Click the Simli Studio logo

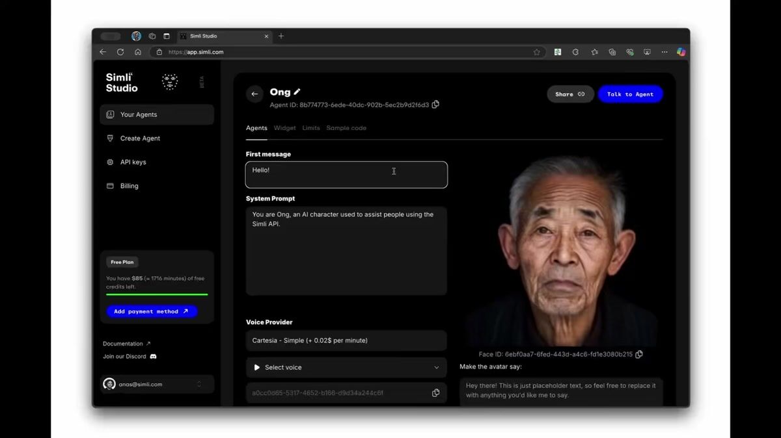click(x=122, y=83)
